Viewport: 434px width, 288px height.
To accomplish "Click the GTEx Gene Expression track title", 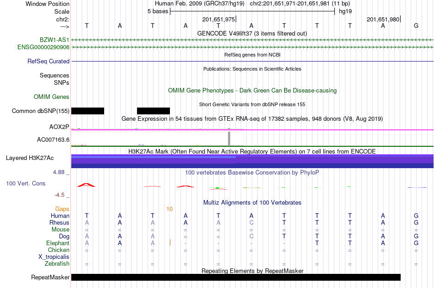I will [252, 119].
